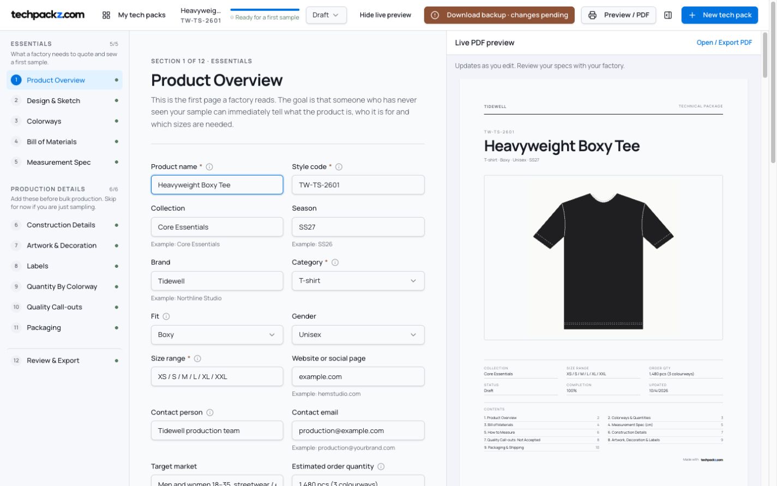This screenshot has width=777, height=486.
Task: Click the info icon beside Category
Action: 335,262
